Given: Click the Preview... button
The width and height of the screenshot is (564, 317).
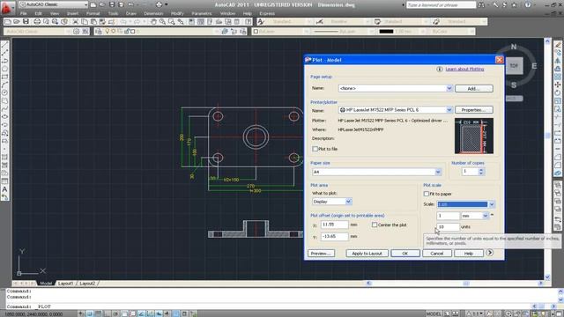Looking at the screenshot, I should pyautogui.click(x=321, y=254).
